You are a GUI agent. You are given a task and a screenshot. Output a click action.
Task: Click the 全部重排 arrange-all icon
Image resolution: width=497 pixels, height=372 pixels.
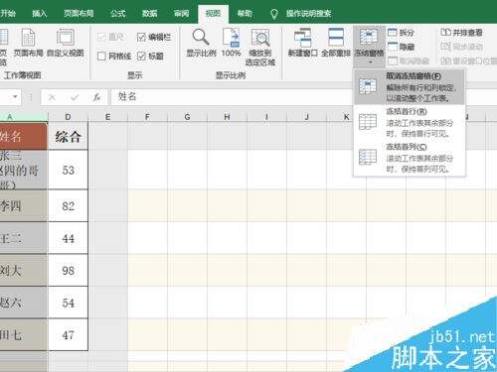tap(336, 37)
